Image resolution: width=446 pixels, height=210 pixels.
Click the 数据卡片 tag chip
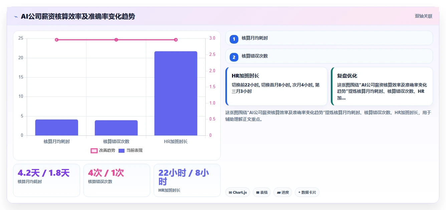tap(307, 192)
